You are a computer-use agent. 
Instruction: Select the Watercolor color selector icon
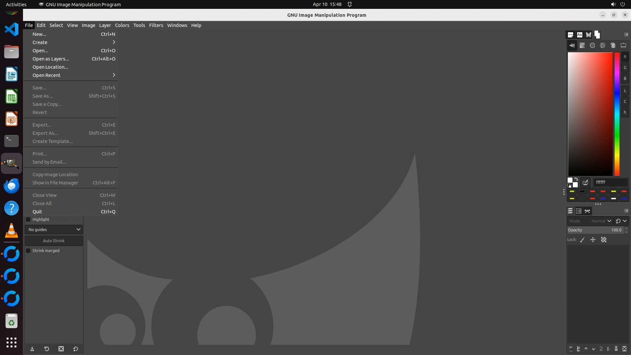click(592, 45)
